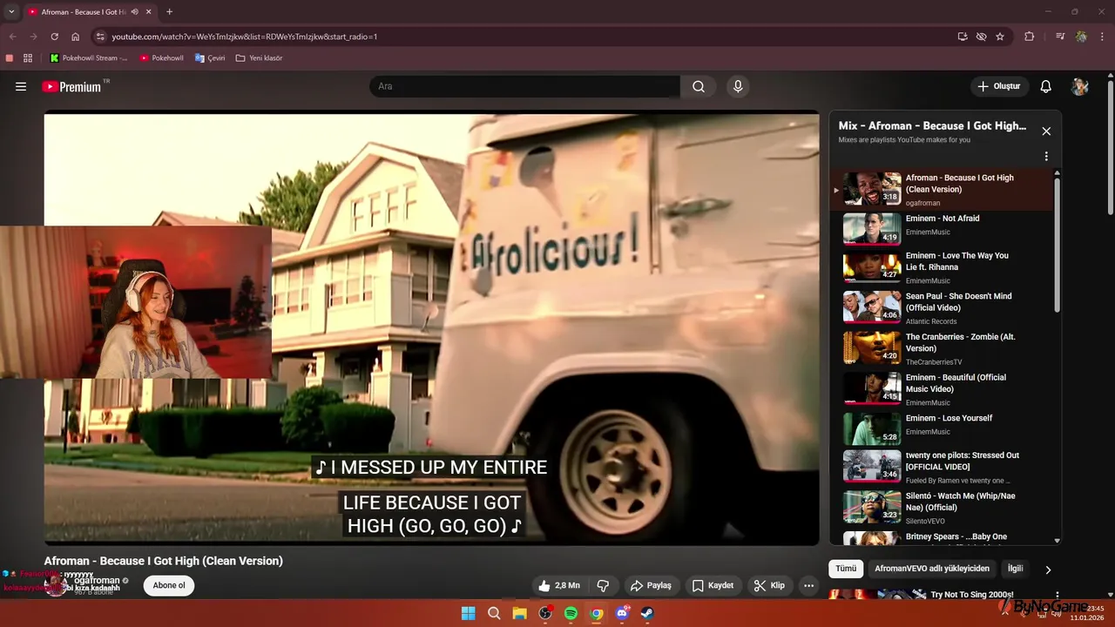Viewport: 1115px width, 627px height.
Task: Open ogafroman channel name link
Action: (x=97, y=580)
